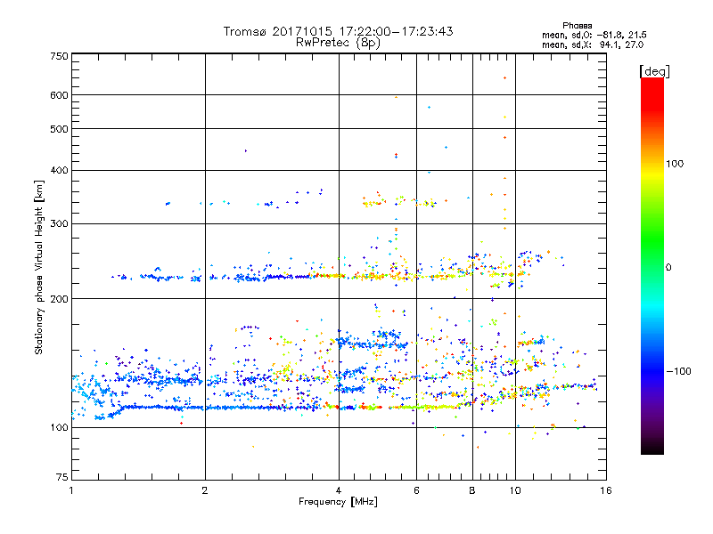The height and width of the screenshot is (534, 713).
Task: Click the x-axis label '16'
Action: 606,490
